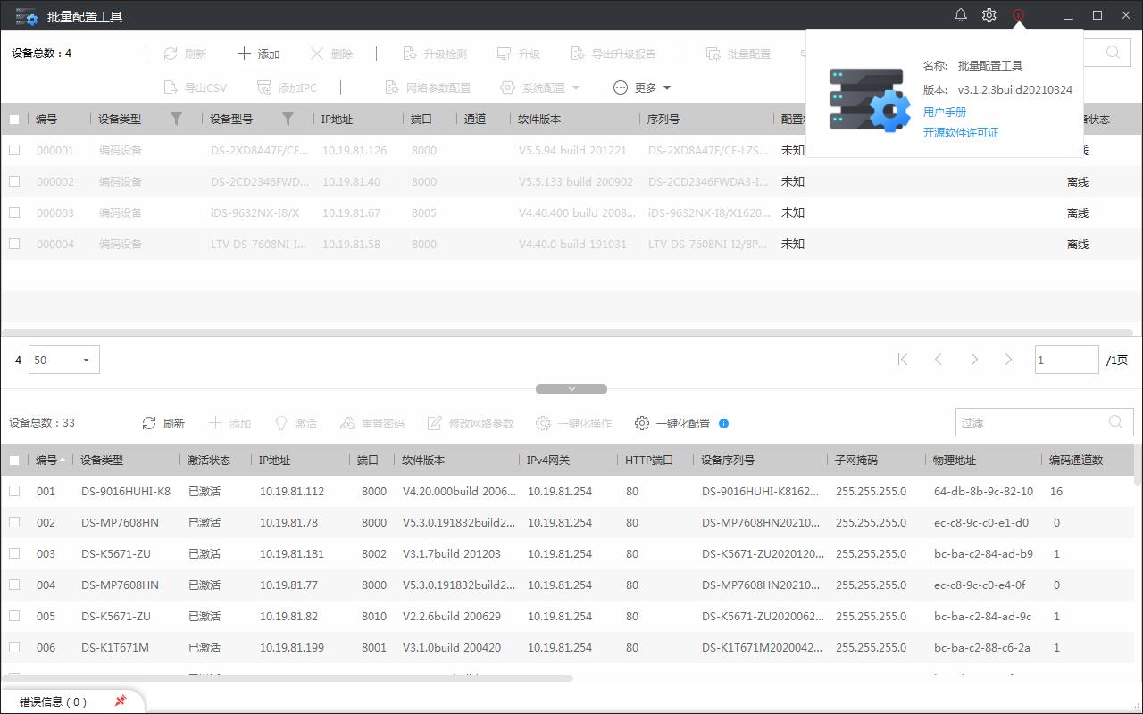Click the notification bell icon
Image resolution: width=1143 pixels, height=714 pixels.
(961, 15)
